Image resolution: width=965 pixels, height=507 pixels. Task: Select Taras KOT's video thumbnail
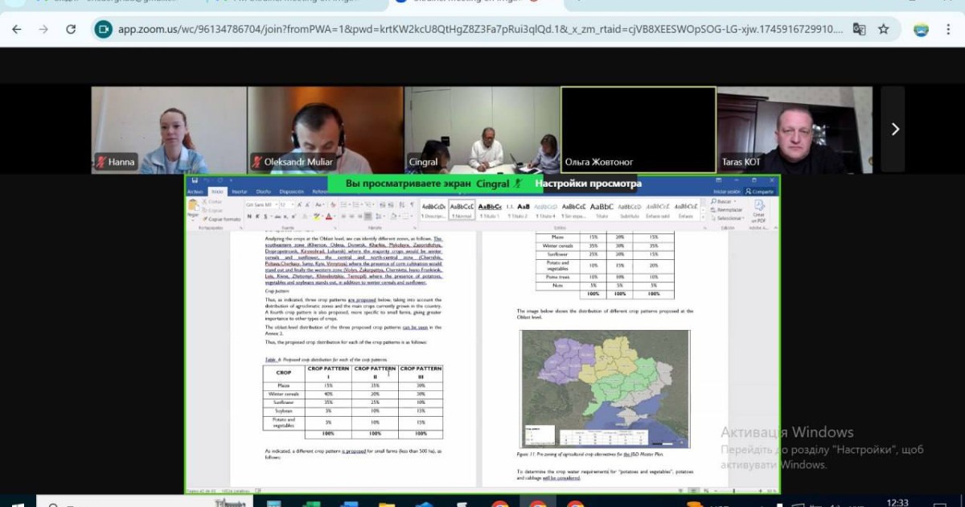pos(794,130)
